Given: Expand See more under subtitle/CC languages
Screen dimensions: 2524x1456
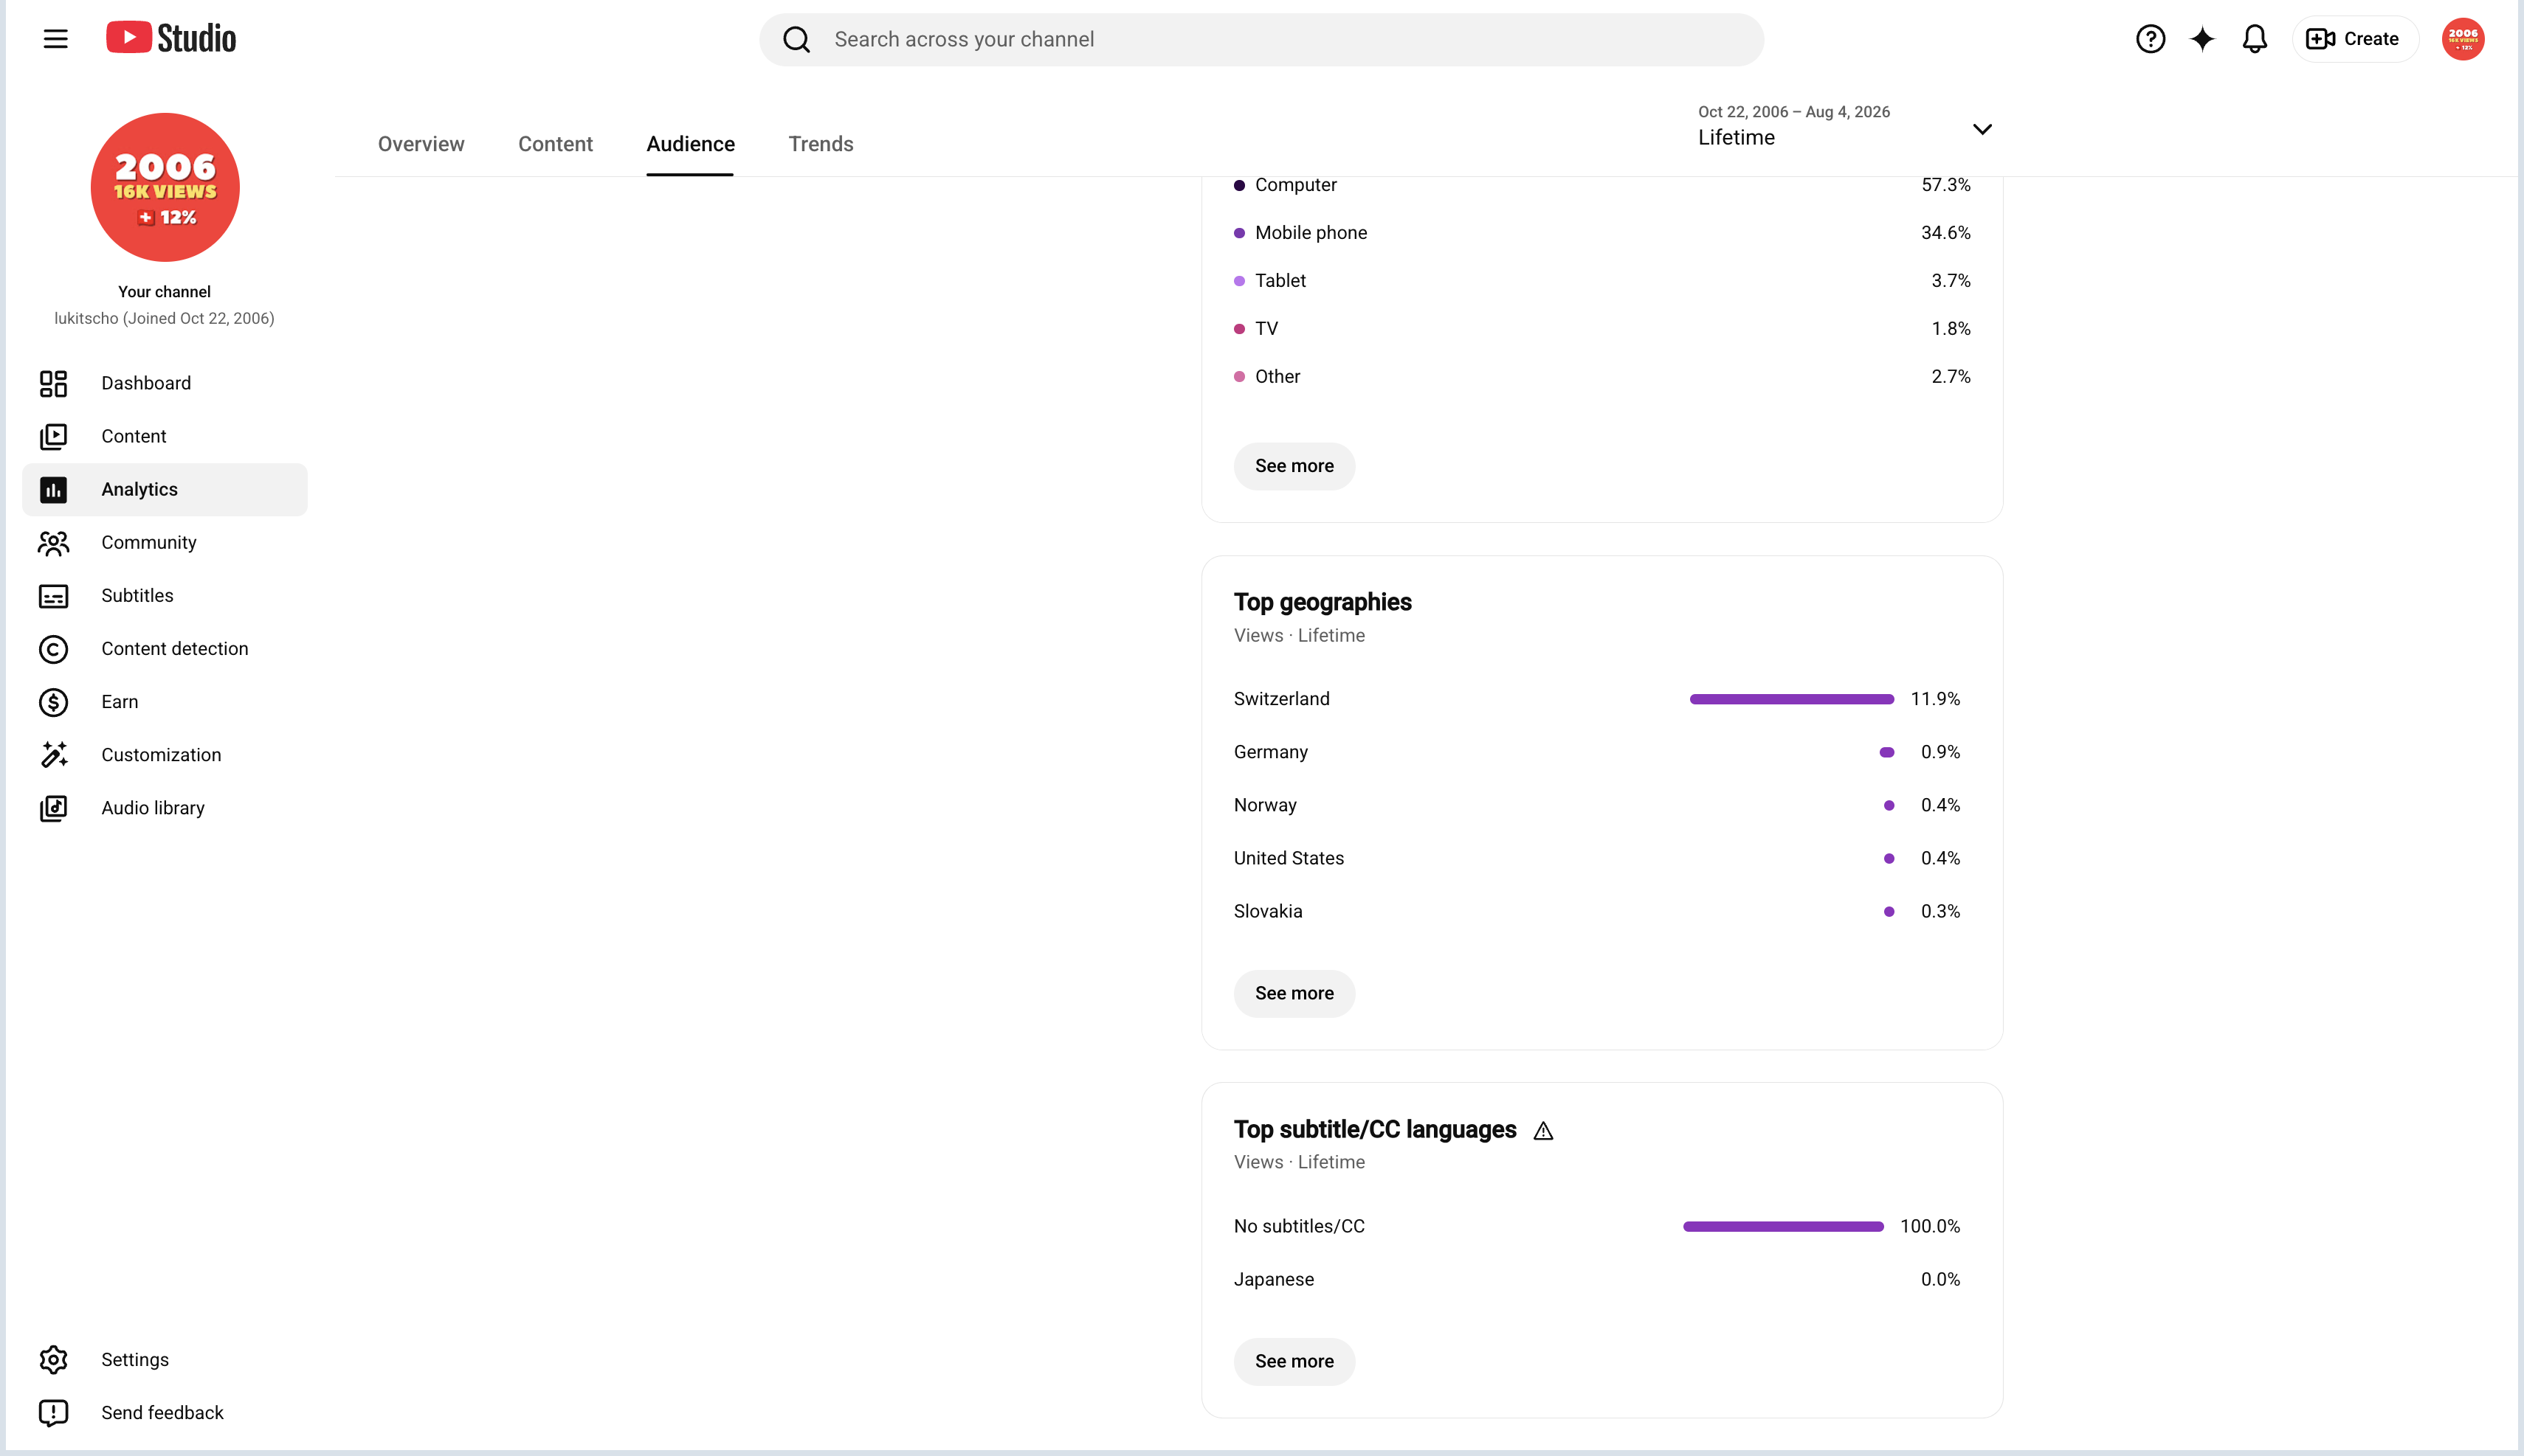Looking at the screenshot, I should [1294, 1361].
